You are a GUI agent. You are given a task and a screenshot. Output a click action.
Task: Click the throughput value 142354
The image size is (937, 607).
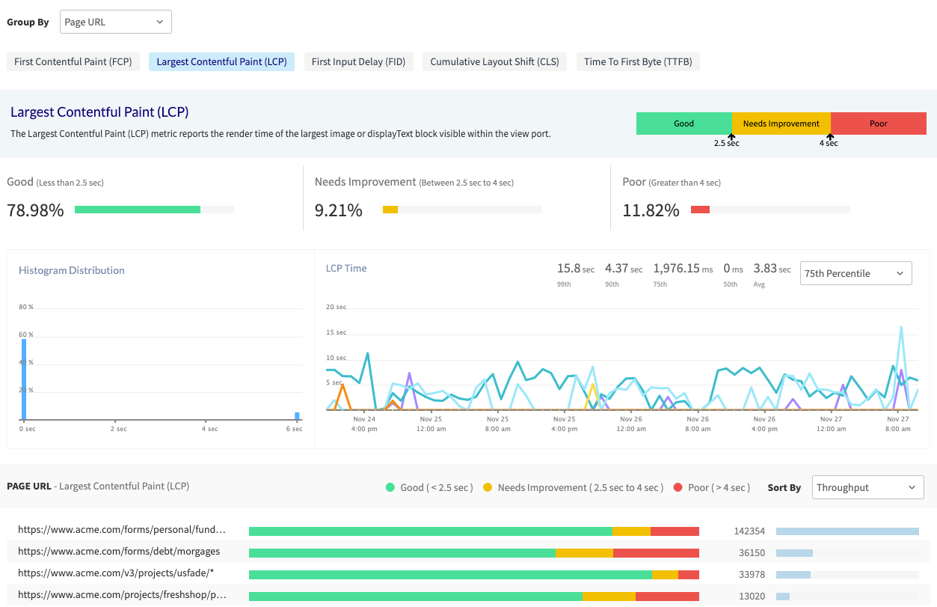pos(749,531)
